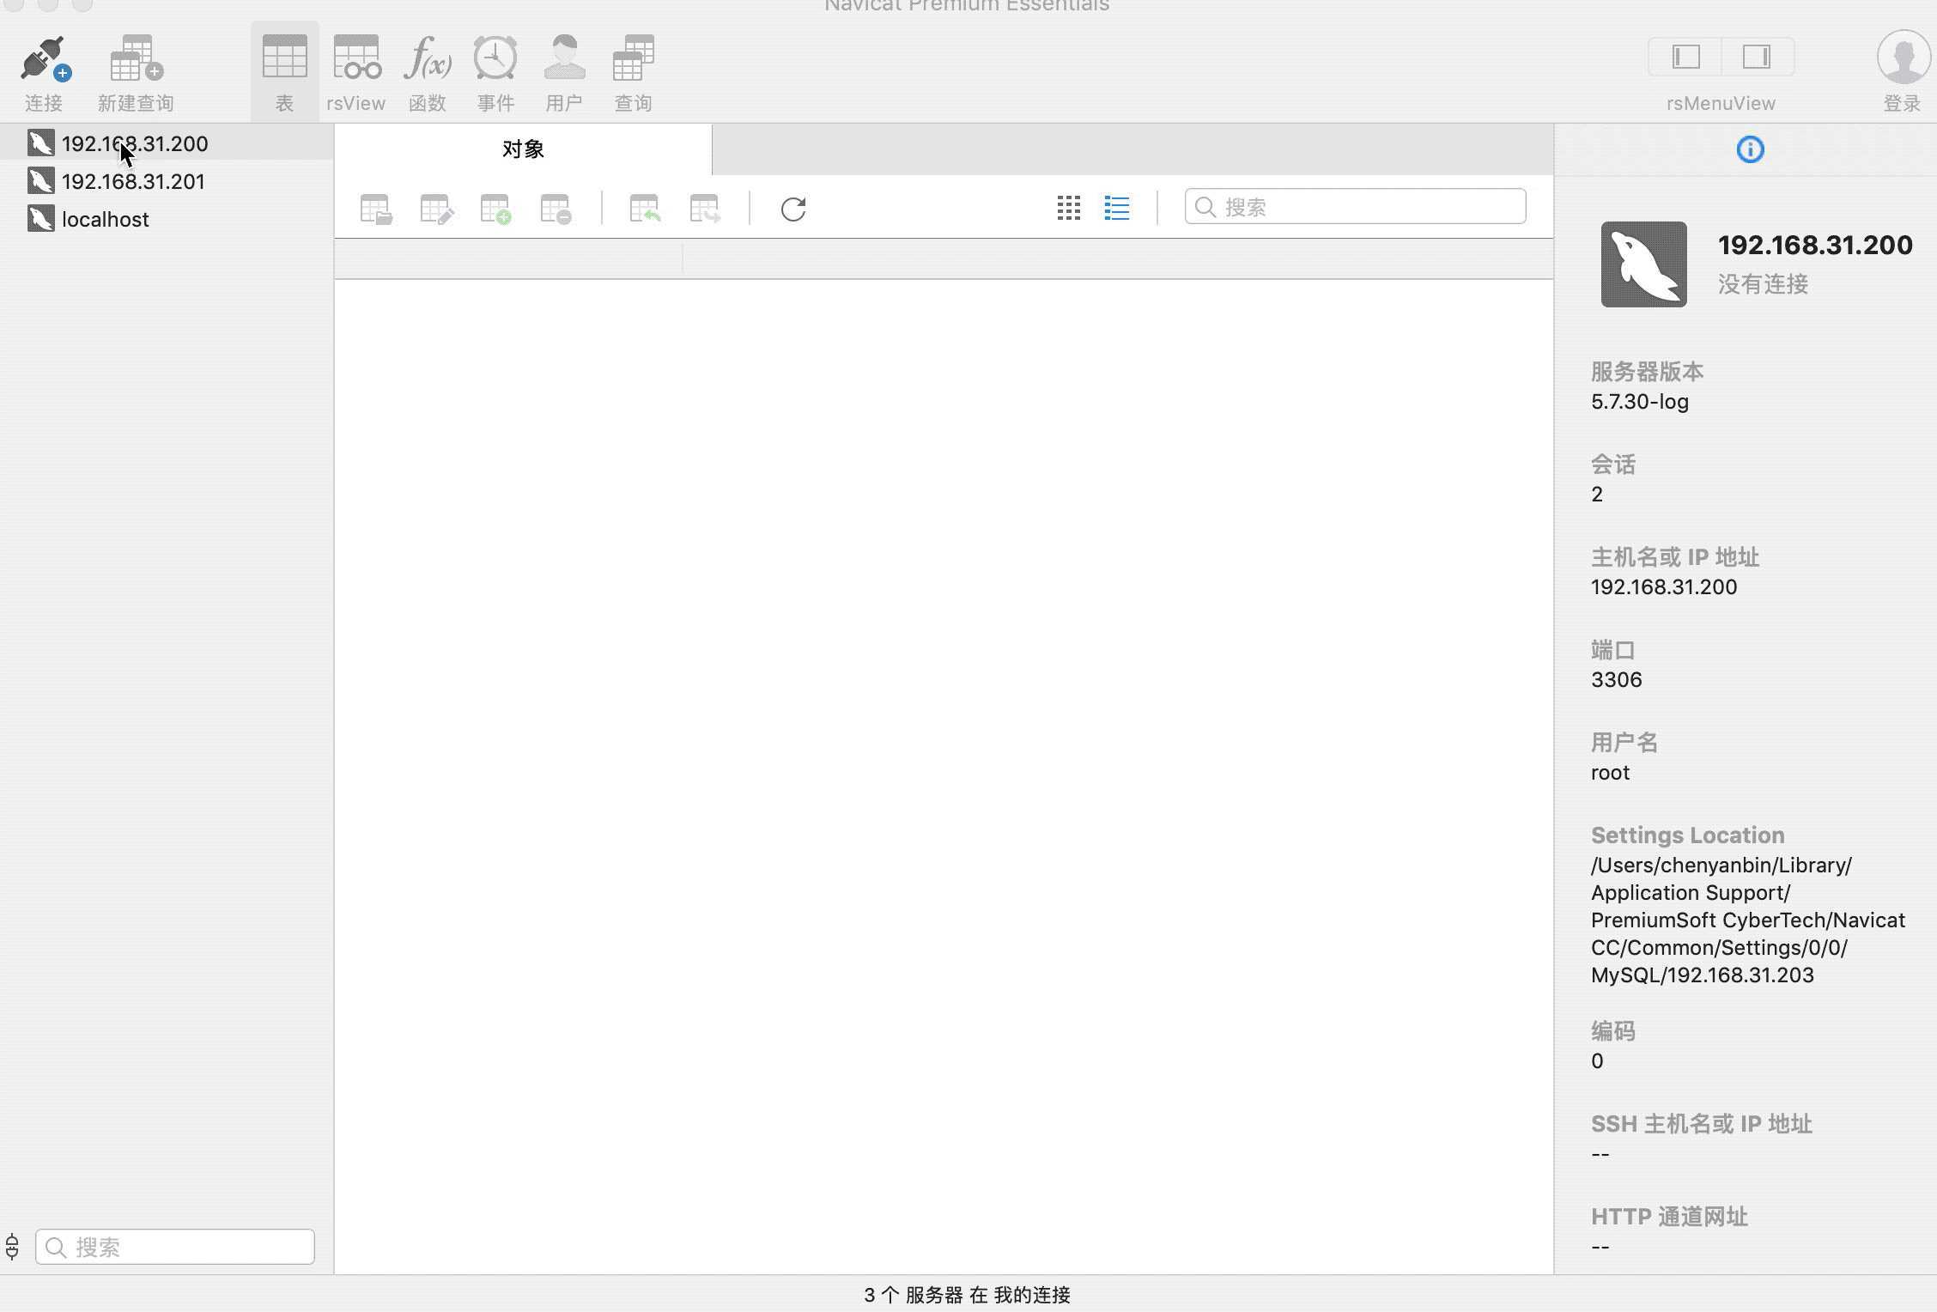Click the 登录 (Login) avatar icon

[1904, 57]
